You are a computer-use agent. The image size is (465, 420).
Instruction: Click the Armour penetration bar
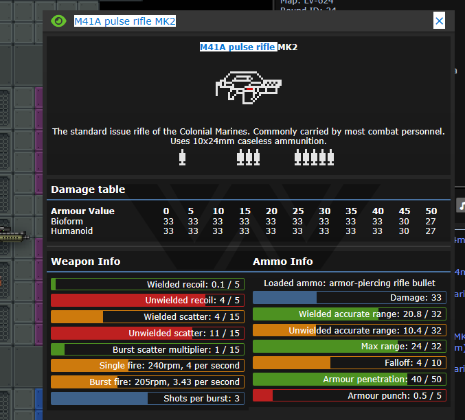[349, 379]
